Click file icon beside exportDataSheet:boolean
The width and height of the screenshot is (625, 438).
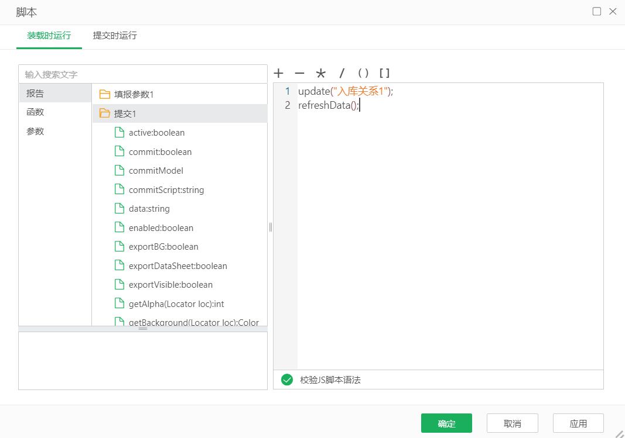119,265
